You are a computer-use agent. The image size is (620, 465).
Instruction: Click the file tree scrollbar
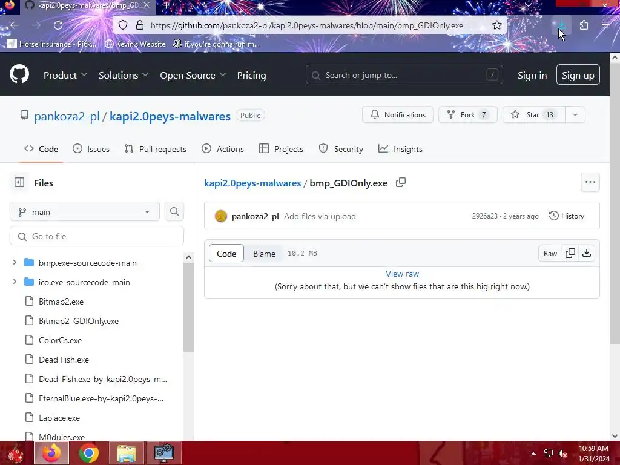coord(189,307)
